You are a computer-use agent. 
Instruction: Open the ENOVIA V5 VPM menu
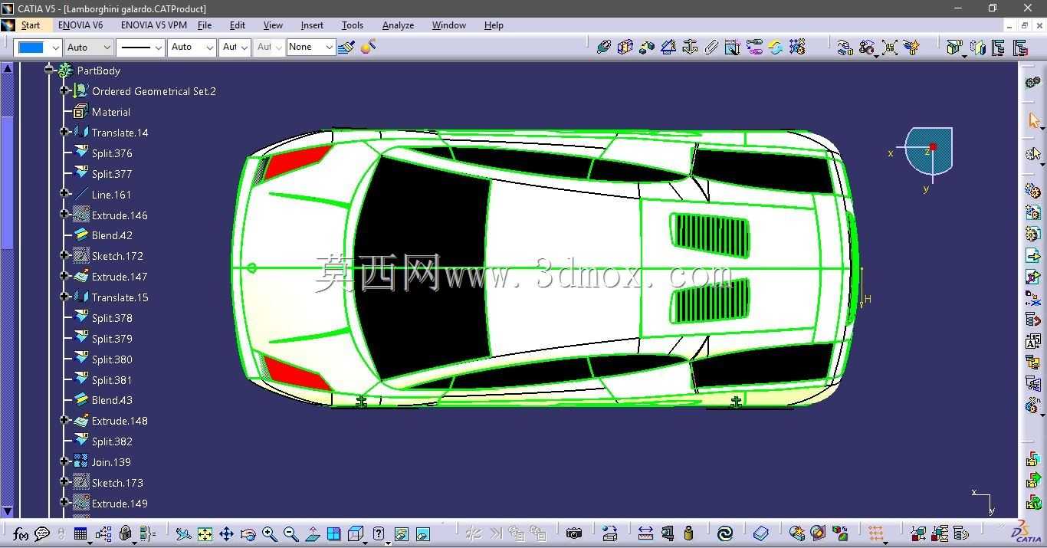(154, 25)
